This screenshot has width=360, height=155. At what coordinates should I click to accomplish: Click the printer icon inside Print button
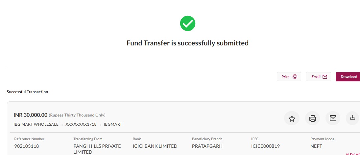pyautogui.click(x=295, y=77)
